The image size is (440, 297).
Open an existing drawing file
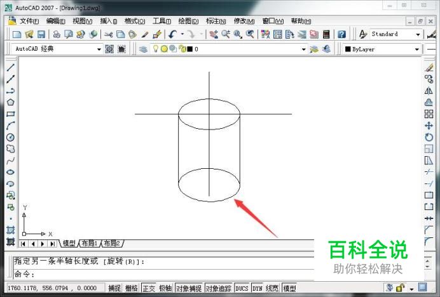pyautogui.click(x=29, y=34)
